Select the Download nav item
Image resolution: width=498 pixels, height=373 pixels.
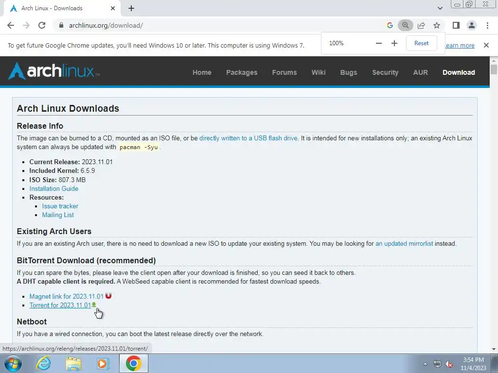(459, 72)
